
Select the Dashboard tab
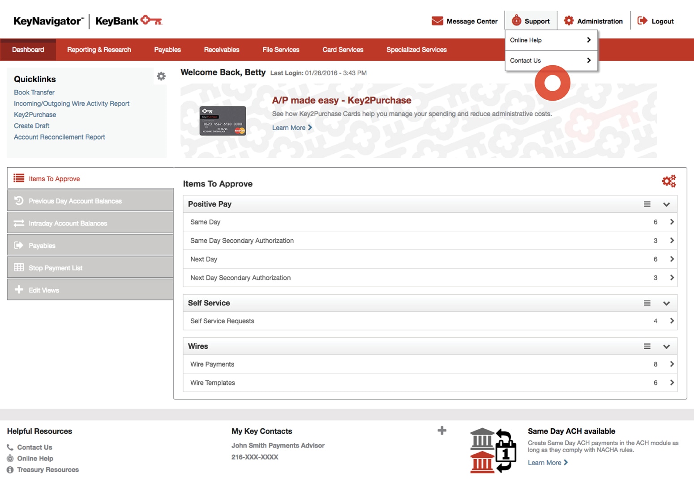pyautogui.click(x=28, y=50)
